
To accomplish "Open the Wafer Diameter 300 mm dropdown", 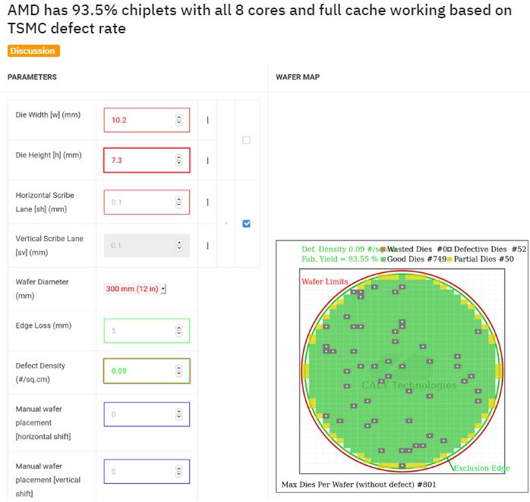I will click(x=135, y=289).
